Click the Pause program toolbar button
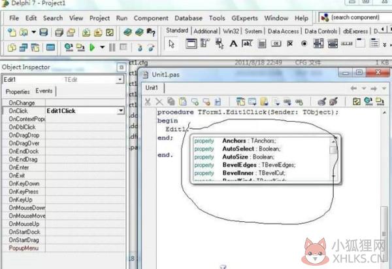This screenshot has height=269, width=392. click(x=112, y=47)
